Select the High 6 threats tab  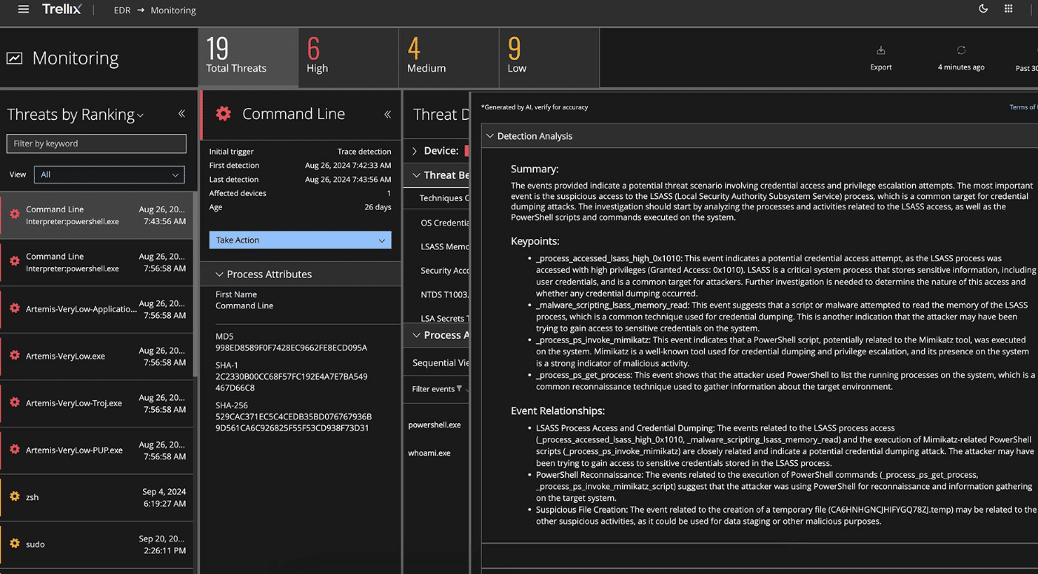click(x=349, y=58)
